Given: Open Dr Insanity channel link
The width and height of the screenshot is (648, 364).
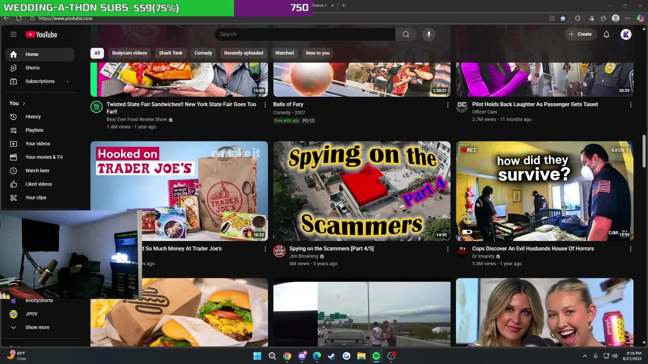Looking at the screenshot, I should coord(483,256).
